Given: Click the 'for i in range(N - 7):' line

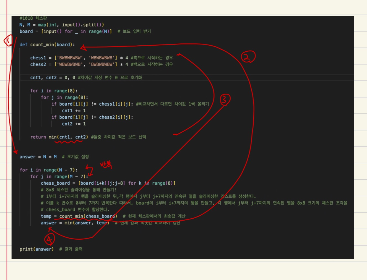Looking at the screenshot, I should (49, 170).
